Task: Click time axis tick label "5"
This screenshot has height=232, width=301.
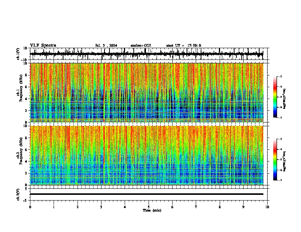Action: [149, 207]
